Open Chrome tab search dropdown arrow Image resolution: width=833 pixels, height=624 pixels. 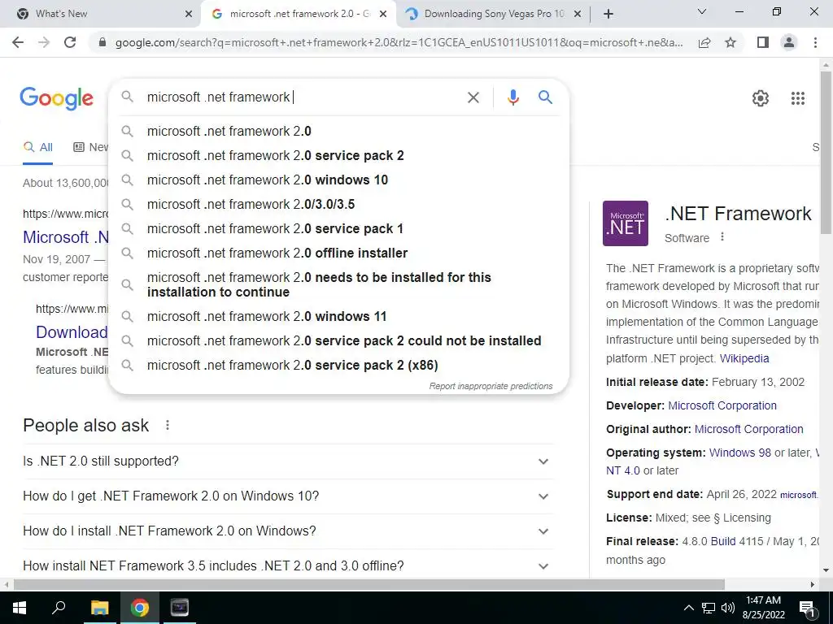tap(702, 11)
